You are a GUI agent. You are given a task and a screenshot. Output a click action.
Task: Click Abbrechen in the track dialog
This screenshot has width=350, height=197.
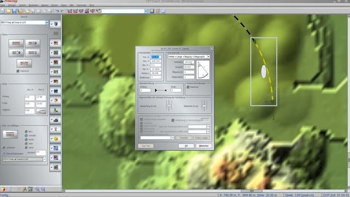point(203,146)
